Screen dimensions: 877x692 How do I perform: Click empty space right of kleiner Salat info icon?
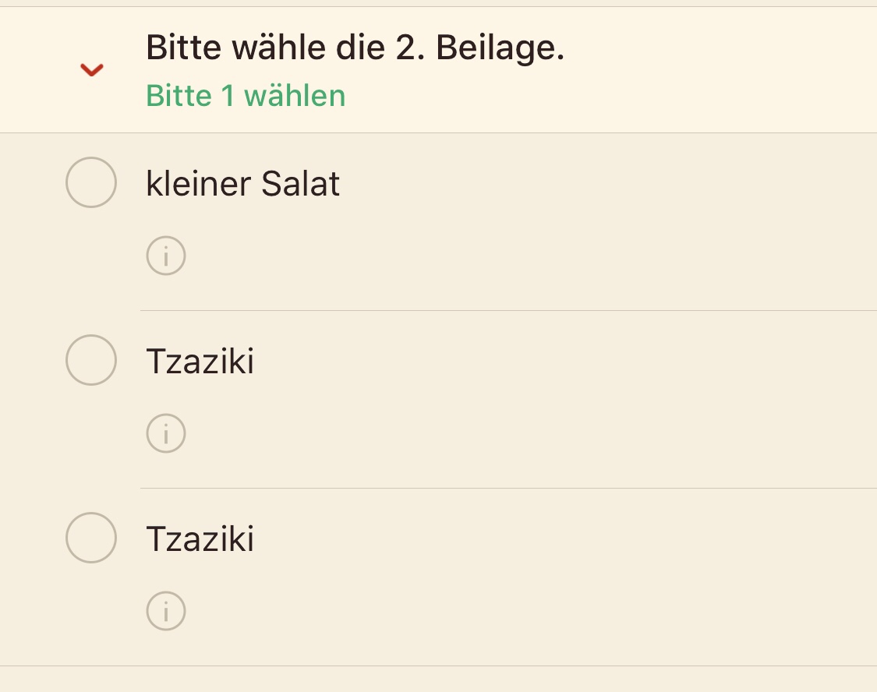pyautogui.click(x=507, y=256)
